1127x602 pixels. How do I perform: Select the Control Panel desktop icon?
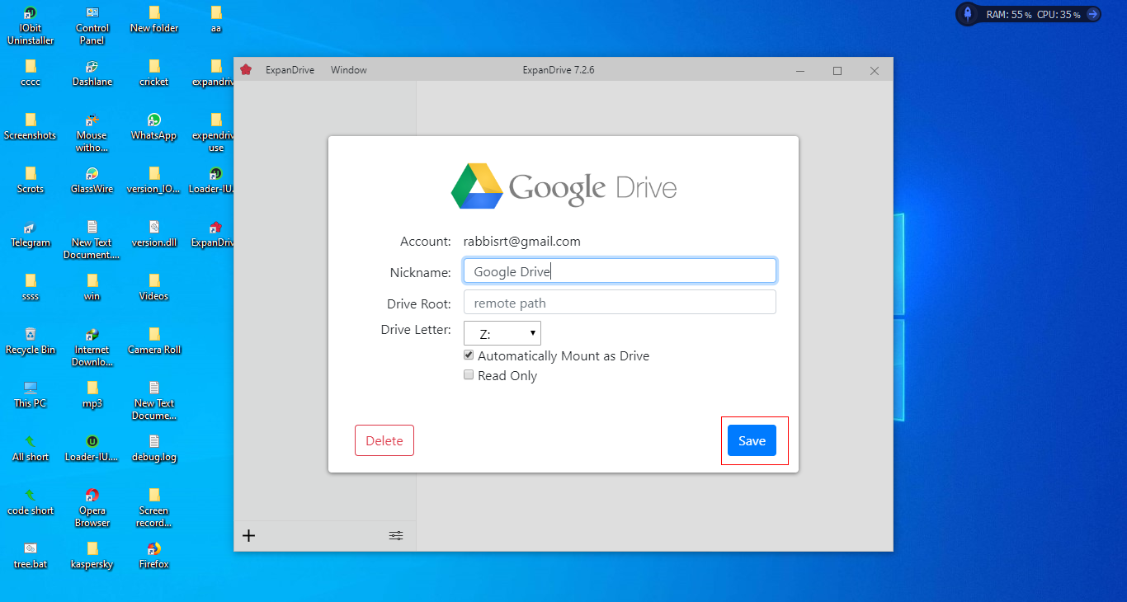[x=92, y=13]
